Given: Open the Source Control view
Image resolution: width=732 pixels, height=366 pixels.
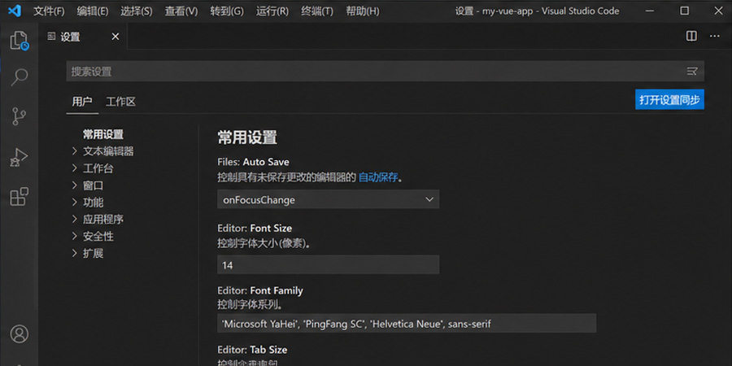Looking at the screenshot, I should click(20, 116).
